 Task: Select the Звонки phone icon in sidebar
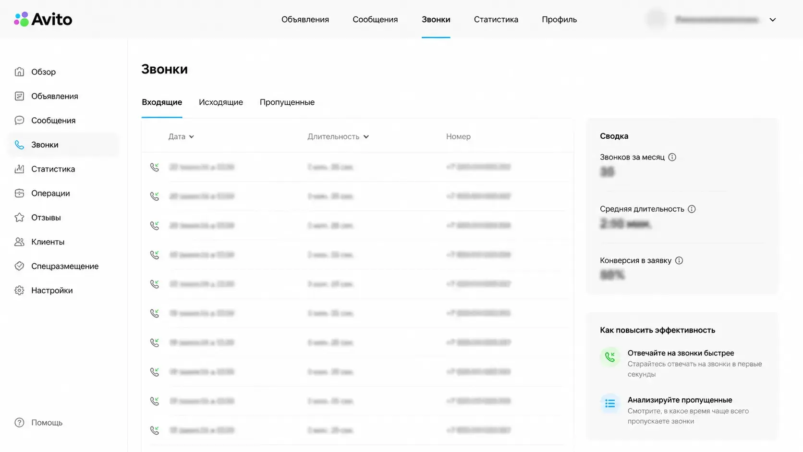pos(19,145)
